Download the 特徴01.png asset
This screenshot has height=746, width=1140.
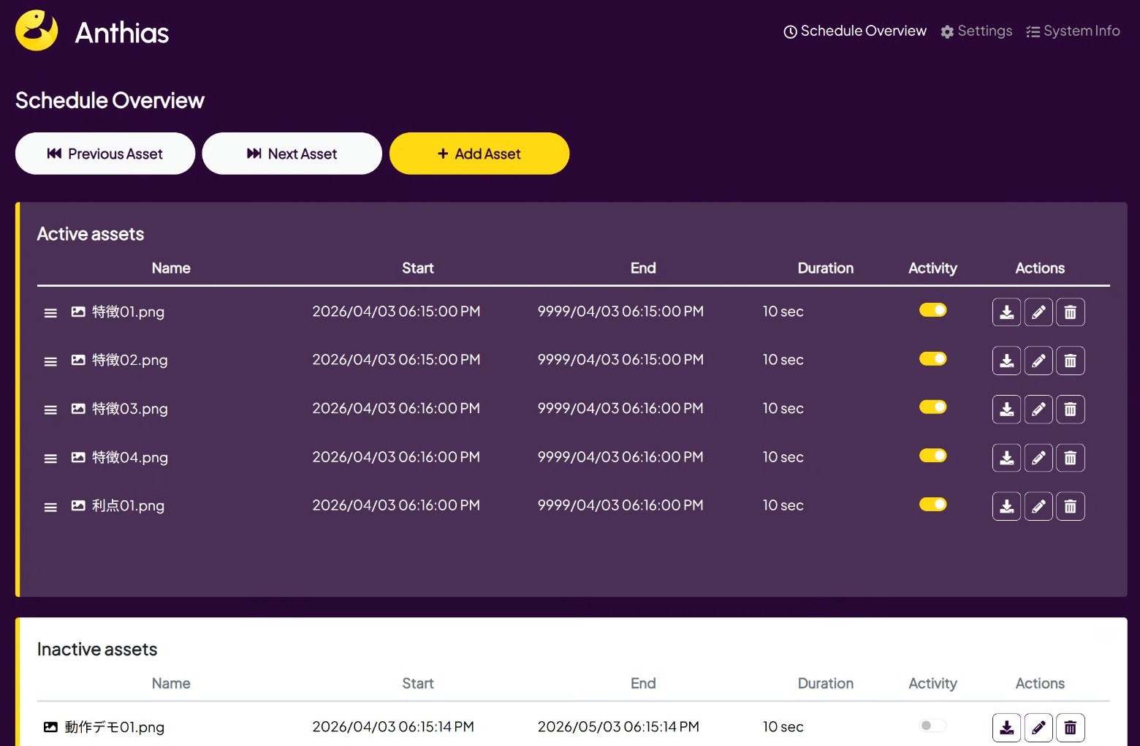pos(1006,312)
